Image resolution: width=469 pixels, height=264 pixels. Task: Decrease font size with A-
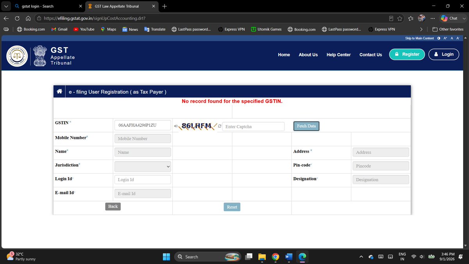[458, 38]
